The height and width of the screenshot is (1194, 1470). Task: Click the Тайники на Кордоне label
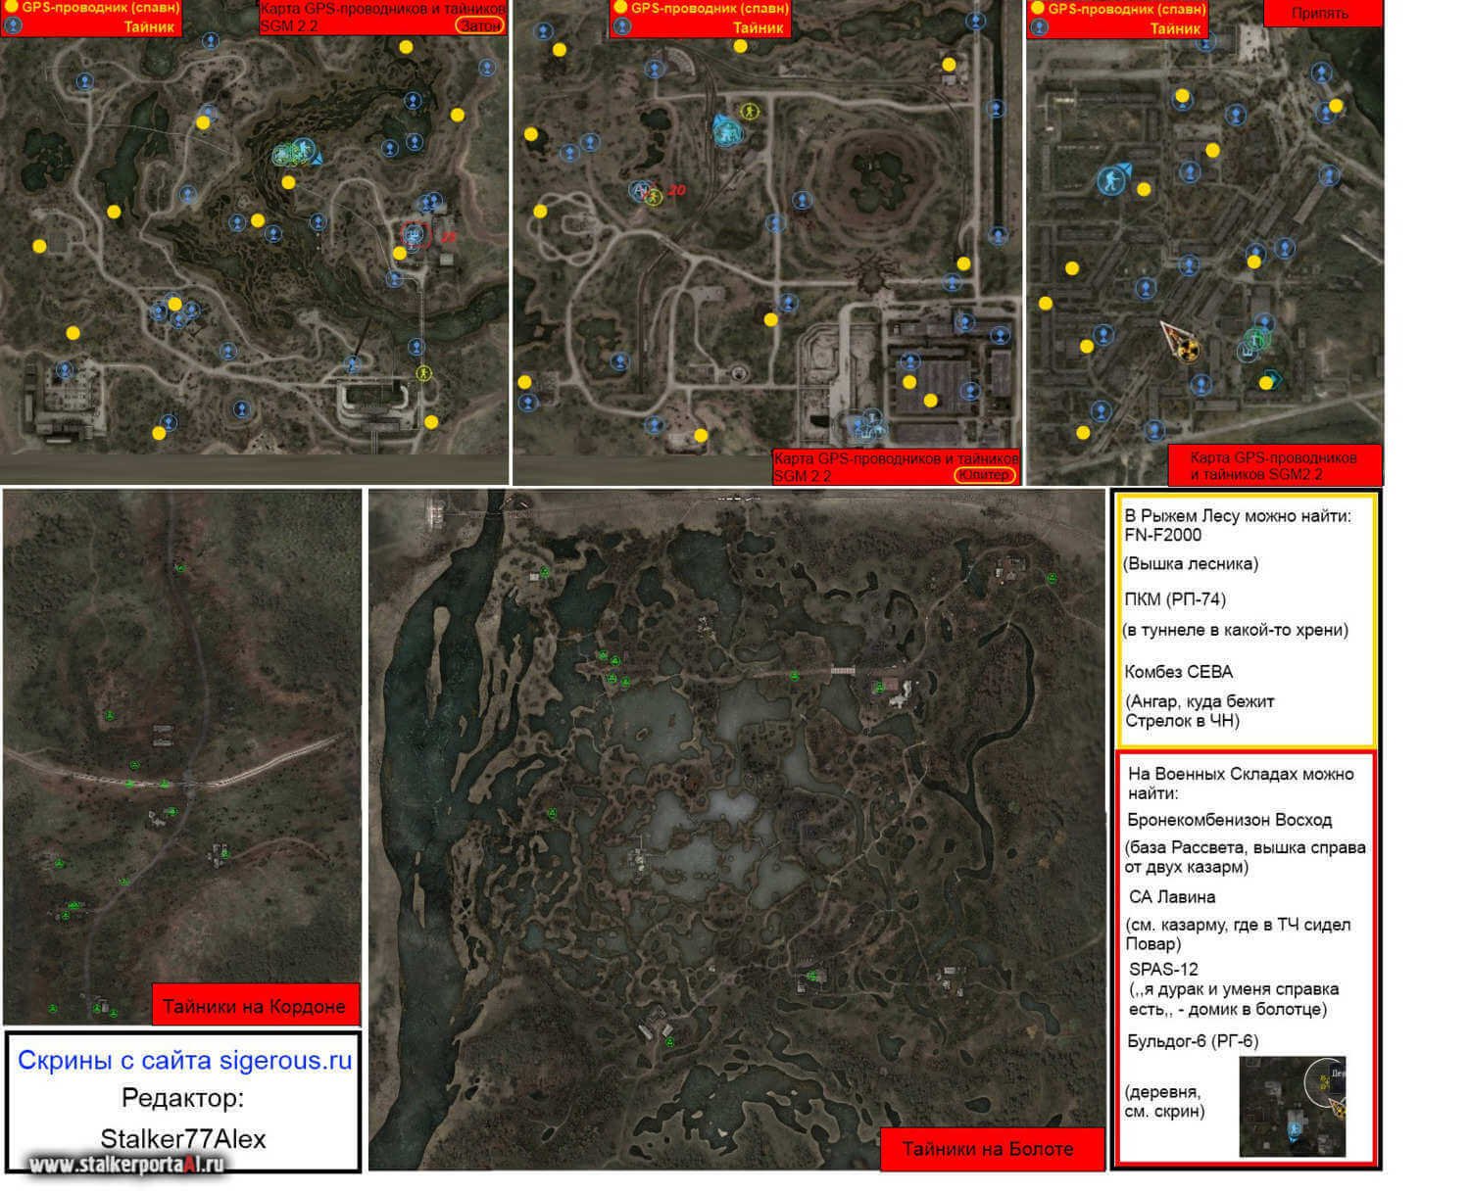pos(254,1006)
